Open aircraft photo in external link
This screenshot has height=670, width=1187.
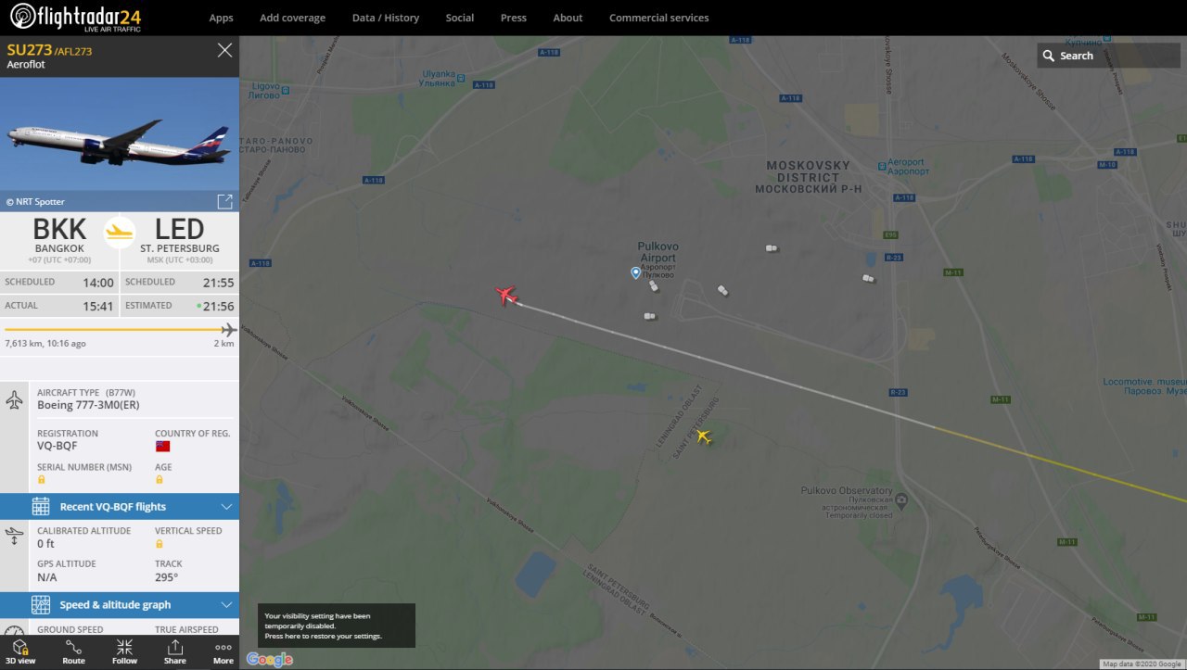[x=224, y=201]
